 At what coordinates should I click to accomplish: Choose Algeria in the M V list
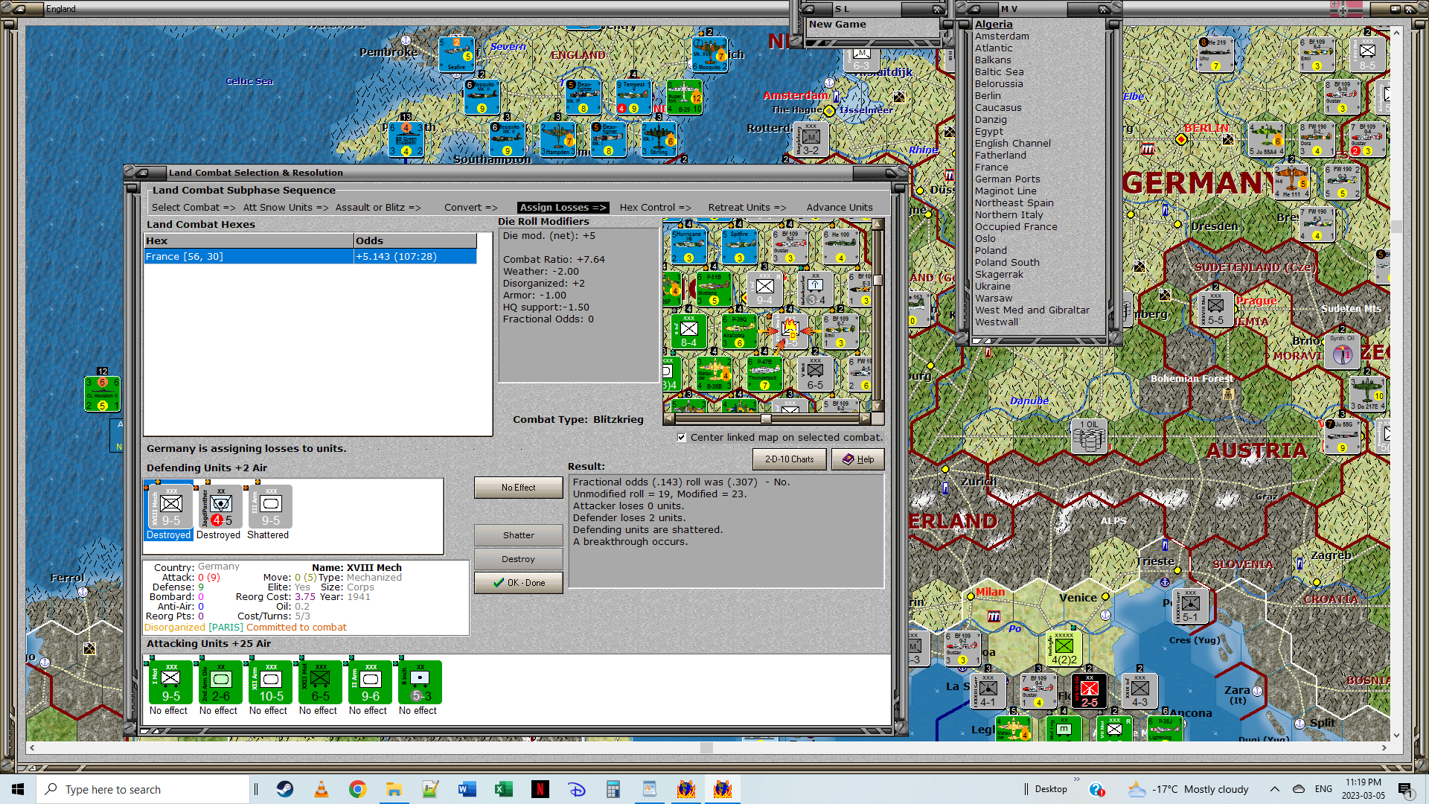coord(994,25)
